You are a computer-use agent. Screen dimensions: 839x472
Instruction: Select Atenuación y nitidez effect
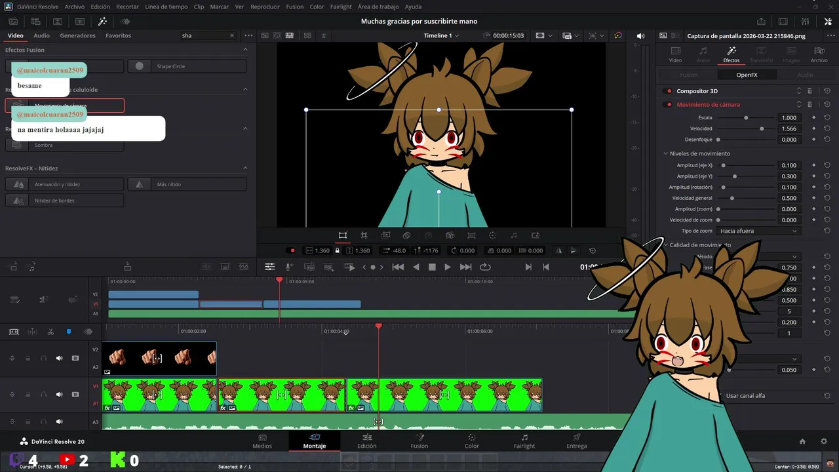click(x=64, y=185)
